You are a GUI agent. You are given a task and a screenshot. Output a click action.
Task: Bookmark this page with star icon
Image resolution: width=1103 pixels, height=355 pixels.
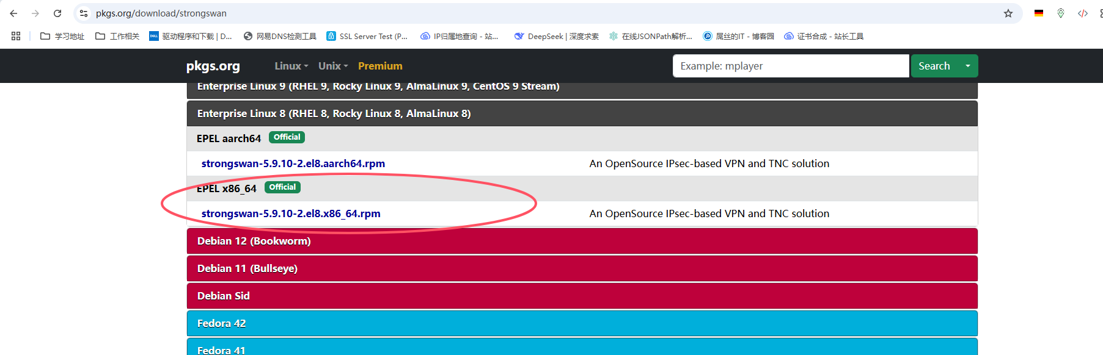[1008, 13]
